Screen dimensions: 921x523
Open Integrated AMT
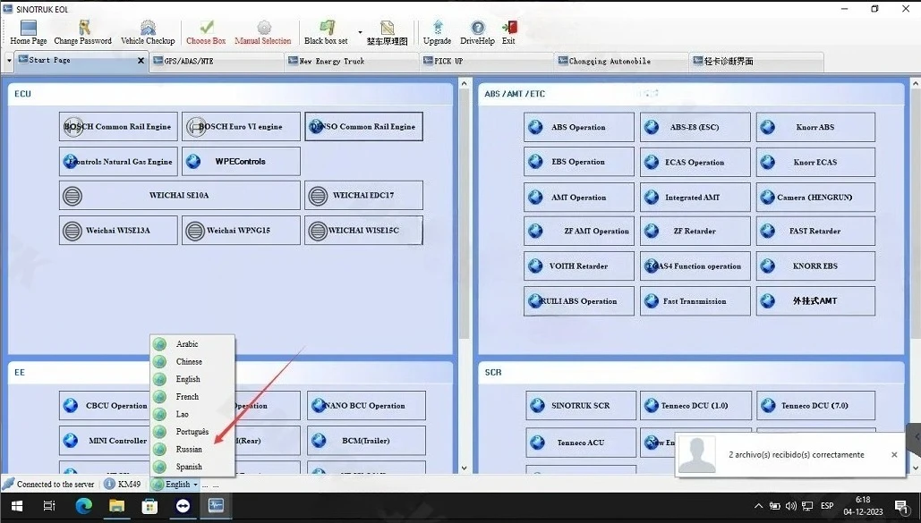tap(695, 198)
